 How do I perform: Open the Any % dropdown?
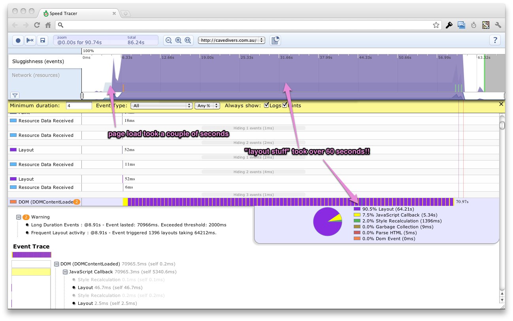(207, 106)
